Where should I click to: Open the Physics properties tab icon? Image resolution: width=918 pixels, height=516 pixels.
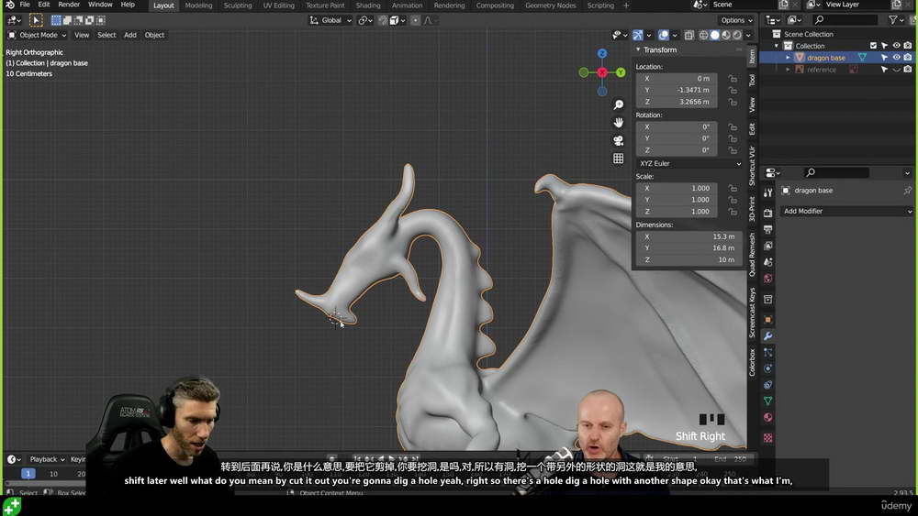pos(768,368)
